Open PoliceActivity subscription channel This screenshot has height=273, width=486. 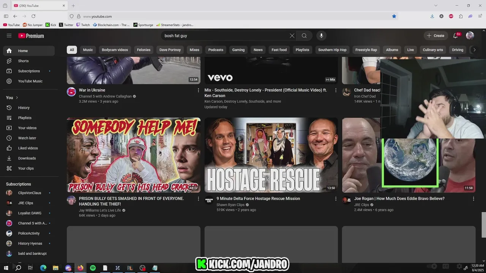coord(29,233)
